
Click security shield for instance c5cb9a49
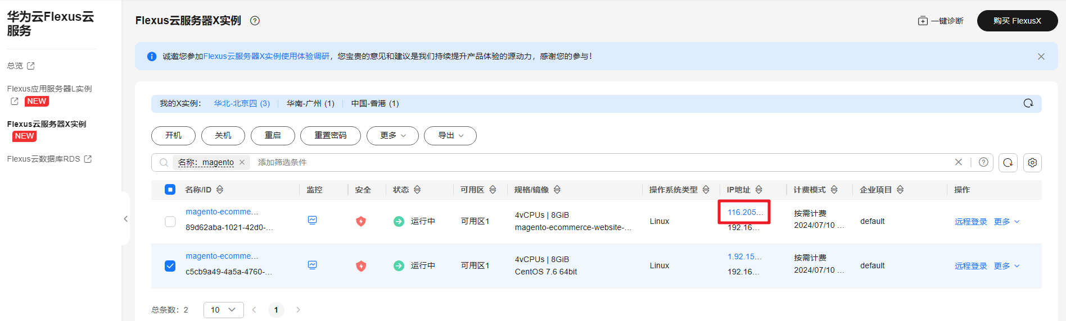tap(361, 265)
